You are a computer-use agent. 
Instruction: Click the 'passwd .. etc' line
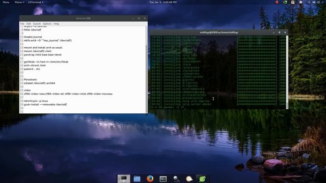tap(32, 69)
